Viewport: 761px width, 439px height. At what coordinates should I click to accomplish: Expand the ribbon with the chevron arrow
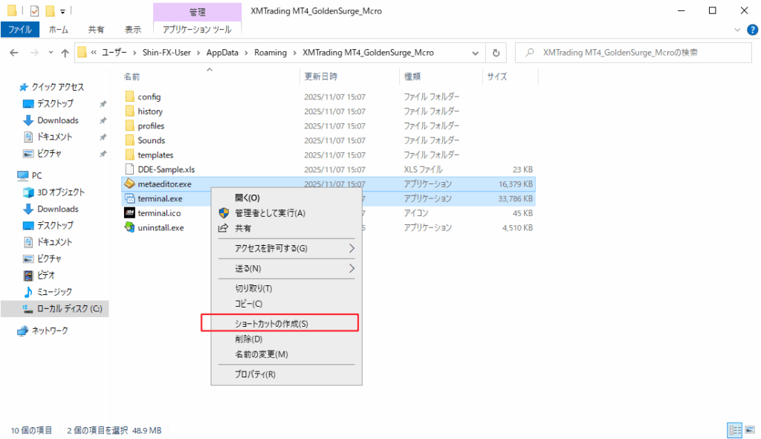click(x=737, y=30)
